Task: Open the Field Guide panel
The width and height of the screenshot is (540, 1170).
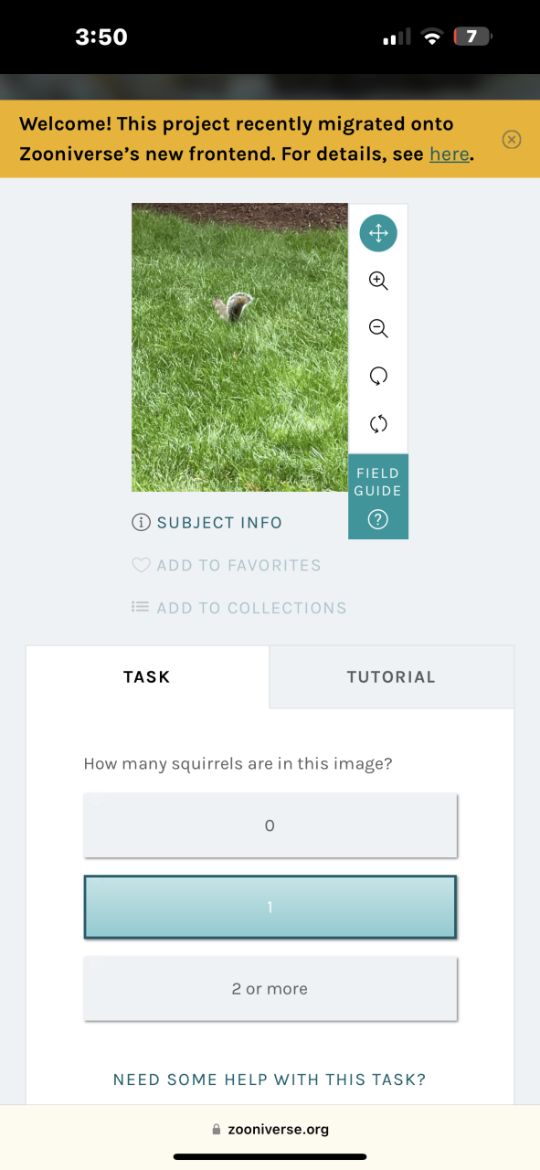Action: pos(378,496)
